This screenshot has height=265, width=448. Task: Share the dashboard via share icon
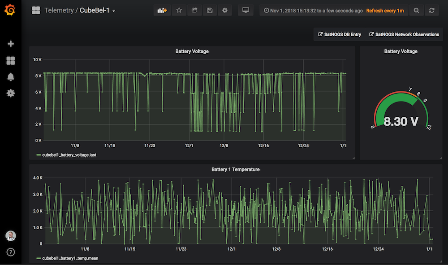point(194,10)
